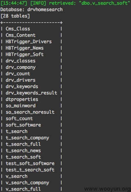Image resolution: width=131 pixels, height=192 pixels.
Task: Click the [28 tables] count text
Action: pos(15,16)
